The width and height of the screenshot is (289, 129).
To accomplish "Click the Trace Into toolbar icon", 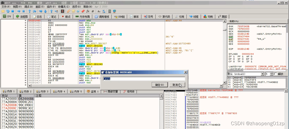I will pyautogui.click(x=40, y=11).
